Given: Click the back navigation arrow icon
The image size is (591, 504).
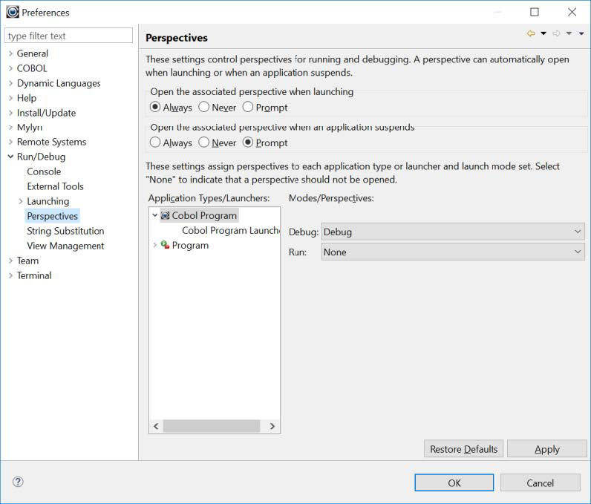Looking at the screenshot, I should click(x=531, y=33).
